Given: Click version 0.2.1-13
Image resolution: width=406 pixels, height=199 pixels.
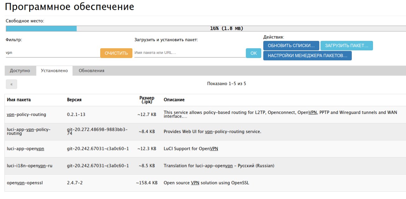Looking at the screenshot, I should tap(76, 114).
